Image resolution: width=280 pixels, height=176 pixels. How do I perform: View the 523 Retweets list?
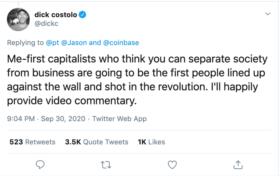click(32, 142)
